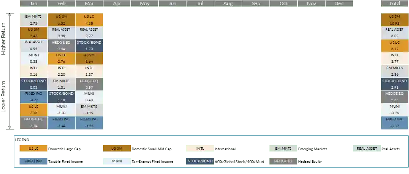The image size is (409, 174).
Task: Click the HEDGE EQ legend color swatch
Action: [x=283, y=161]
